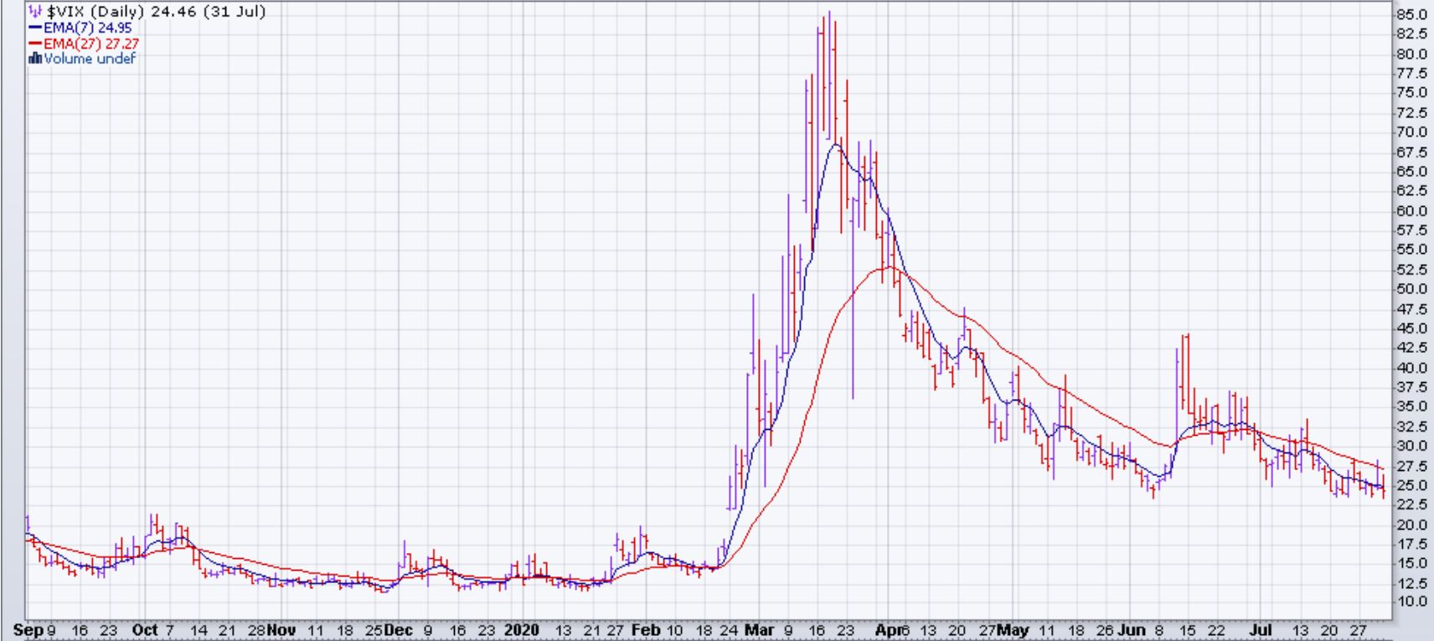This screenshot has height=641, width=1434.
Task: Click the red EMA(27) line swatch
Action: pyautogui.click(x=35, y=44)
